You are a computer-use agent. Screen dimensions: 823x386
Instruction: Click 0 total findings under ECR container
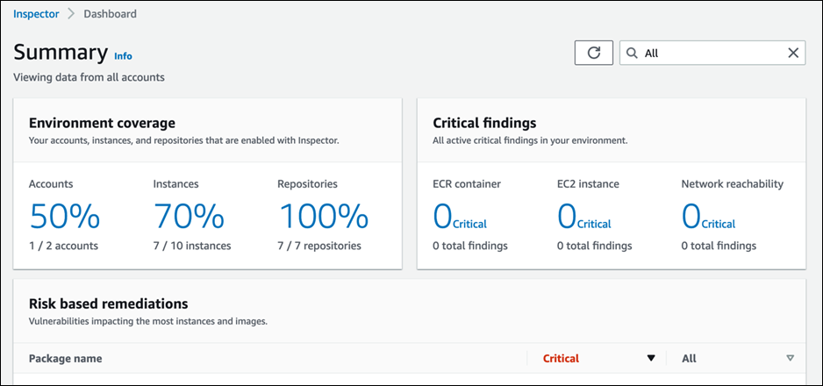[470, 246]
